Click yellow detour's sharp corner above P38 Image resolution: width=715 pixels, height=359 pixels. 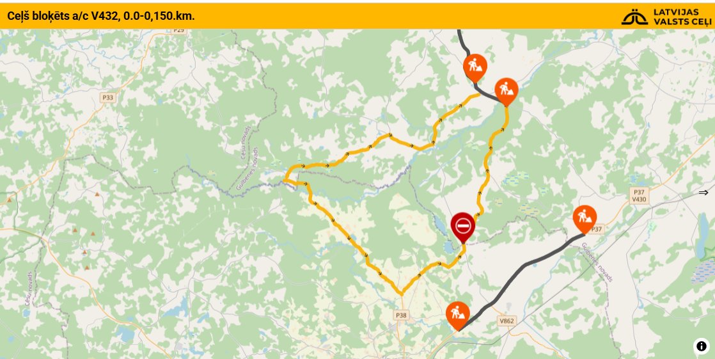click(401, 294)
